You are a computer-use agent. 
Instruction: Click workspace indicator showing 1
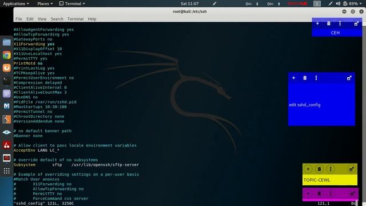pyautogui.click(x=317, y=3)
